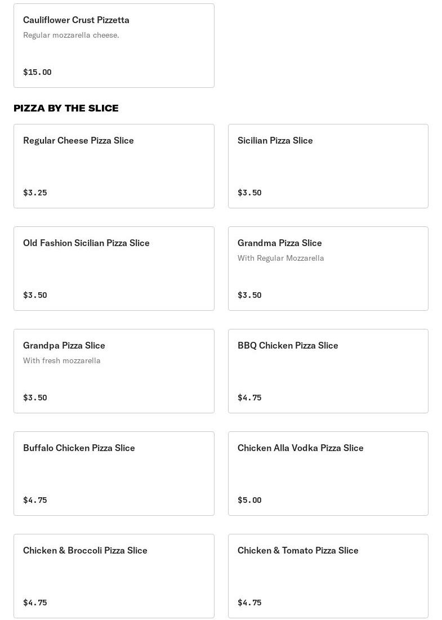Click the $5.00 Chicken Alla Vodka price
The image size is (442, 620).
(249, 500)
